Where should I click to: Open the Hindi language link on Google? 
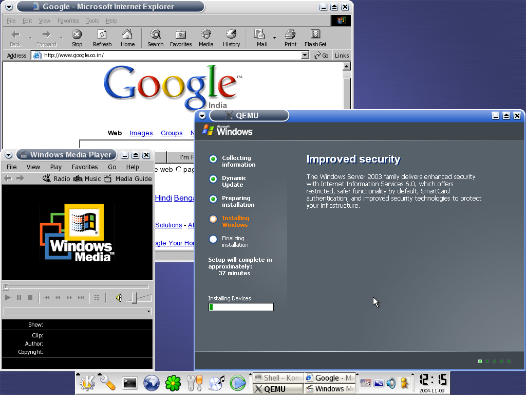tap(163, 198)
